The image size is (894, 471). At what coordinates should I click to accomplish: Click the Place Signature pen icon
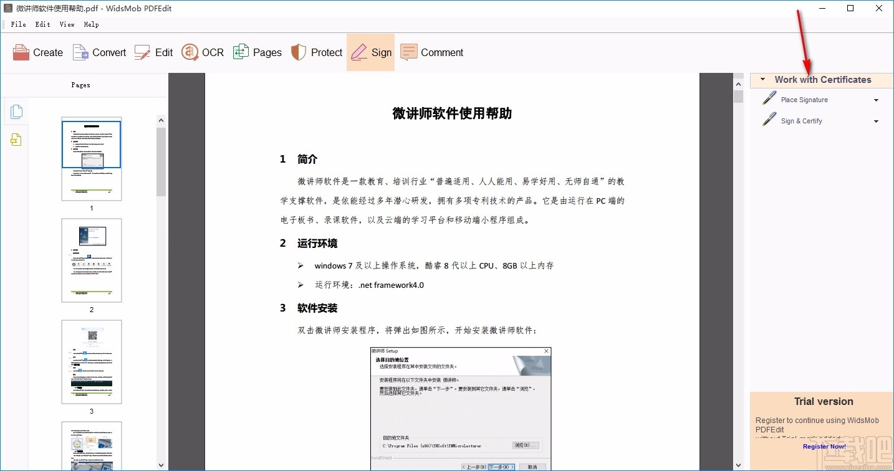[x=769, y=98]
